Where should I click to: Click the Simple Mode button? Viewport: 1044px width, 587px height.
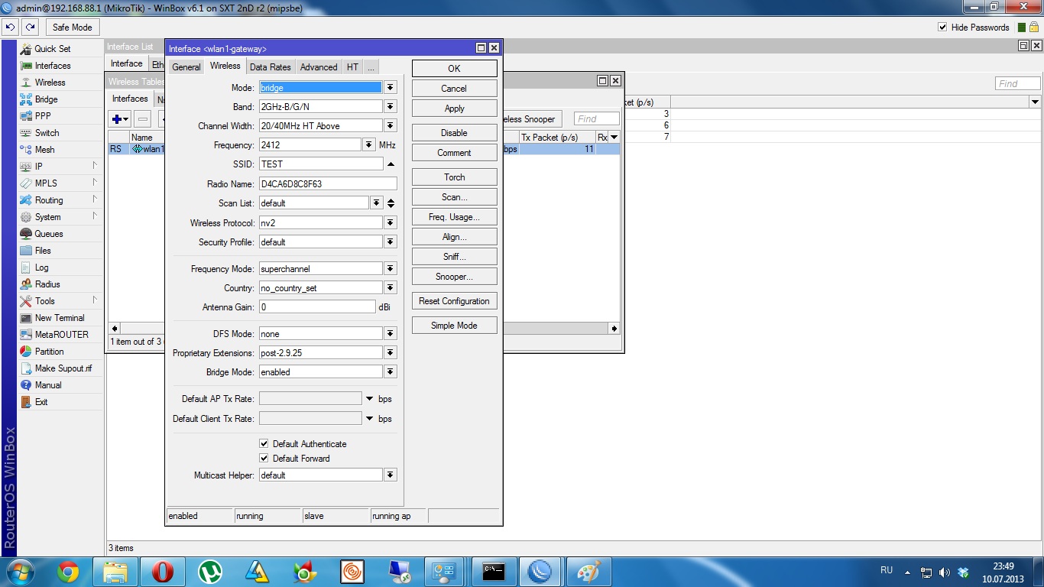pos(454,326)
